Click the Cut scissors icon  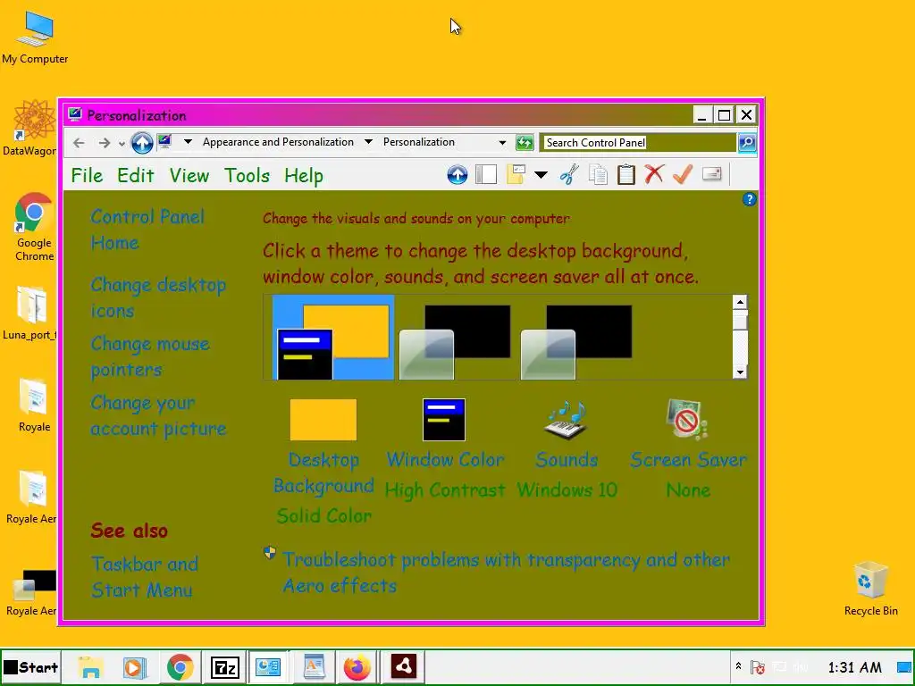tap(569, 174)
